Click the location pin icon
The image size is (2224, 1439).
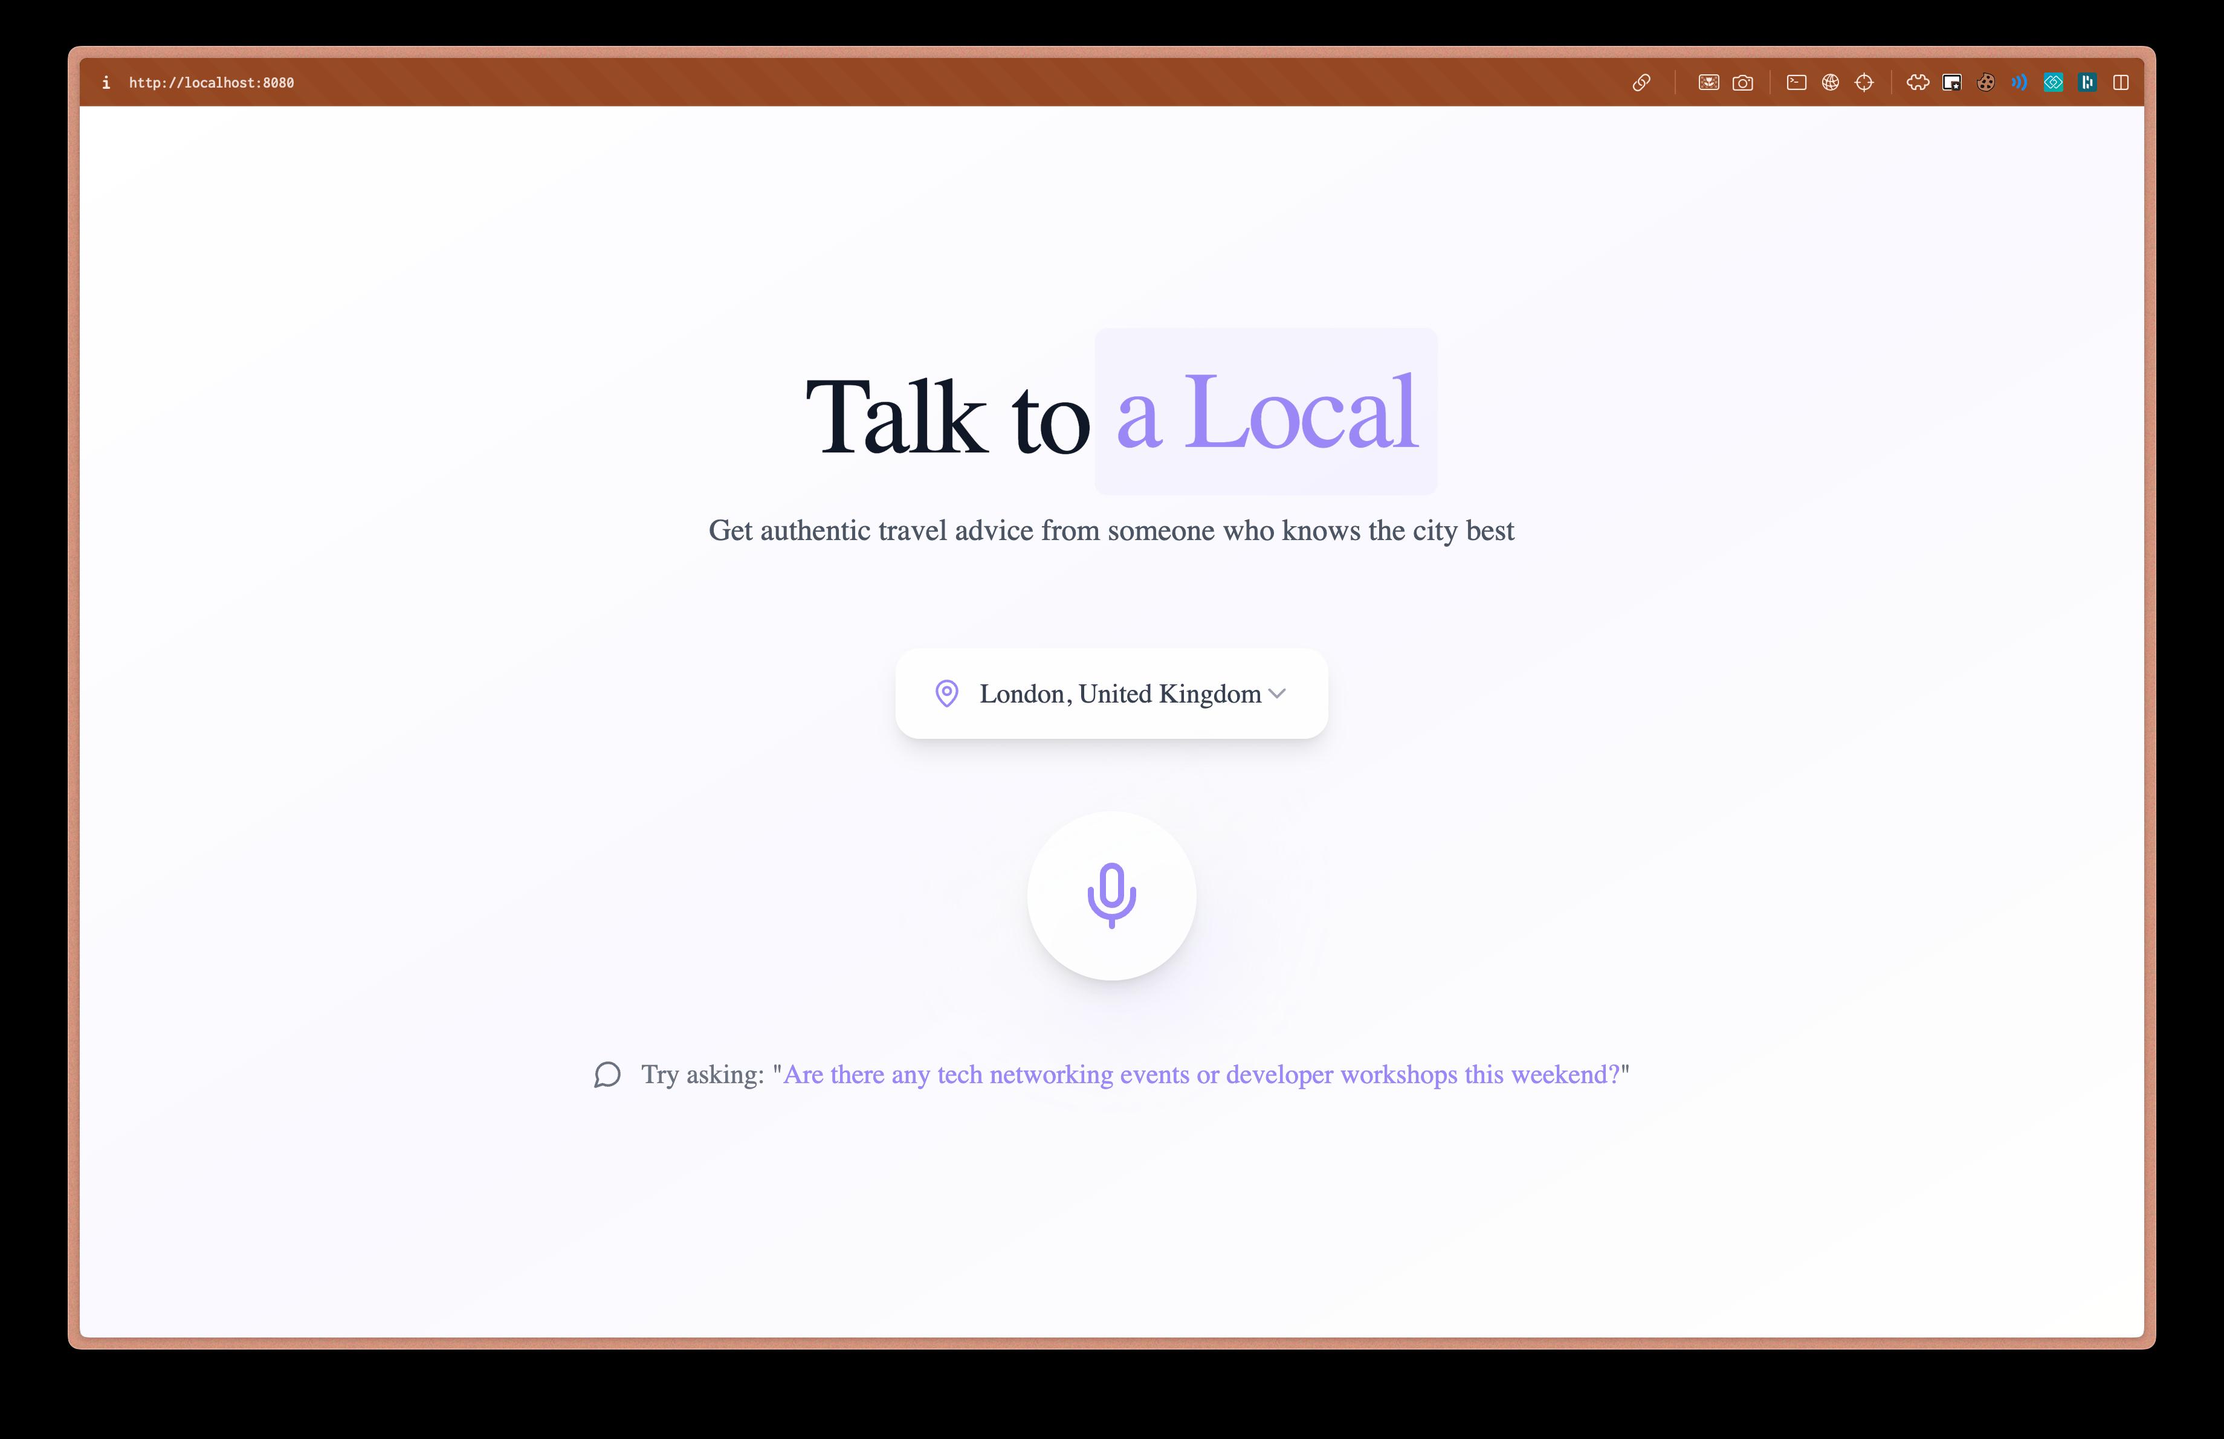point(946,694)
